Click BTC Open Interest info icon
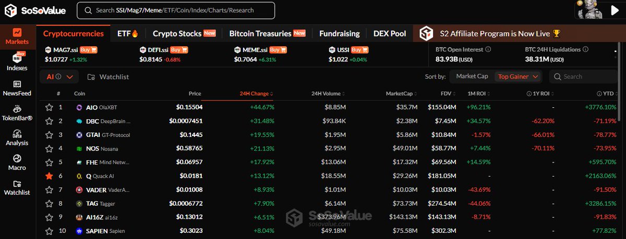Image resolution: width=626 pixels, height=239 pixels. 488,49
